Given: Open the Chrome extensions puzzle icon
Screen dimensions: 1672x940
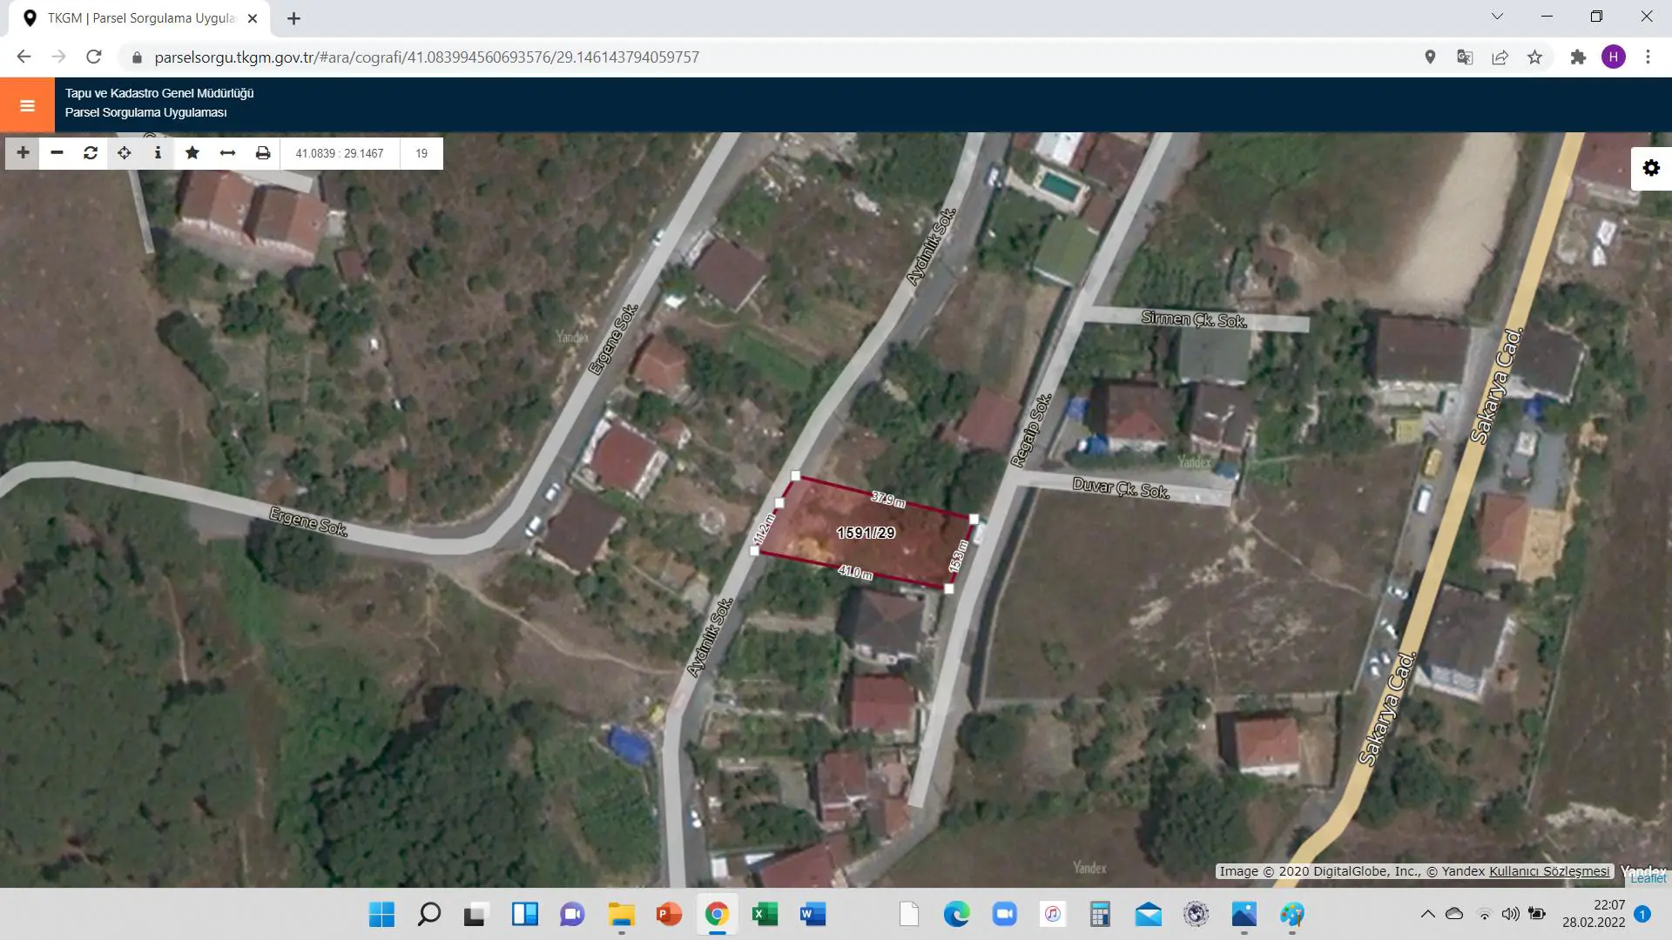Looking at the screenshot, I should point(1578,57).
